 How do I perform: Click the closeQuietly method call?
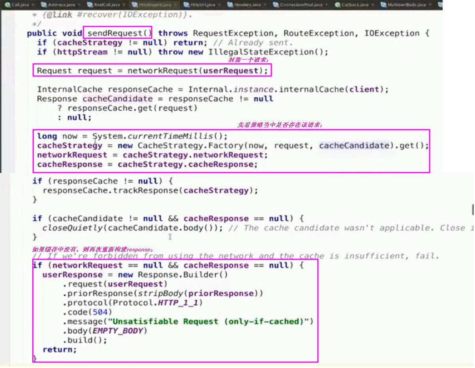point(73,228)
